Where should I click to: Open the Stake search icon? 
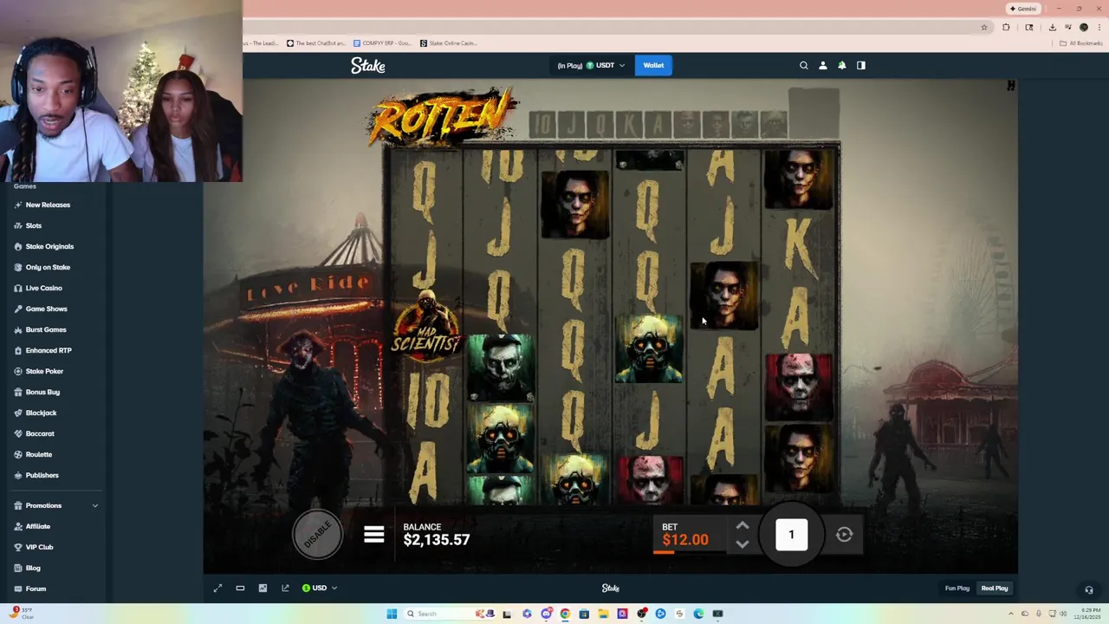[x=803, y=65]
